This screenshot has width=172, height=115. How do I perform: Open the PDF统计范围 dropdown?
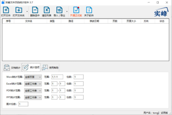(x=33, y=91)
